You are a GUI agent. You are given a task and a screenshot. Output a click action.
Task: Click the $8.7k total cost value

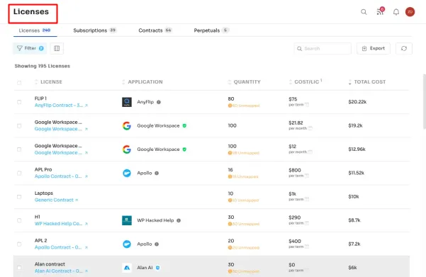354,220
